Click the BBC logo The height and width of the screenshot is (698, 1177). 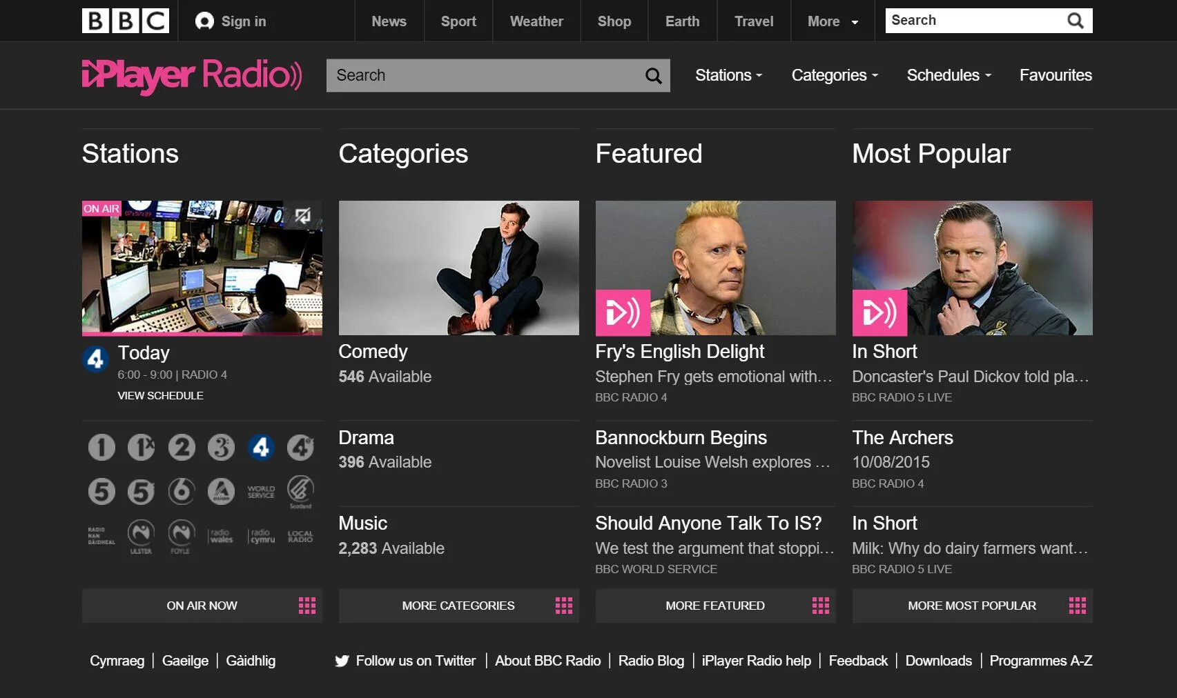pos(126,21)
